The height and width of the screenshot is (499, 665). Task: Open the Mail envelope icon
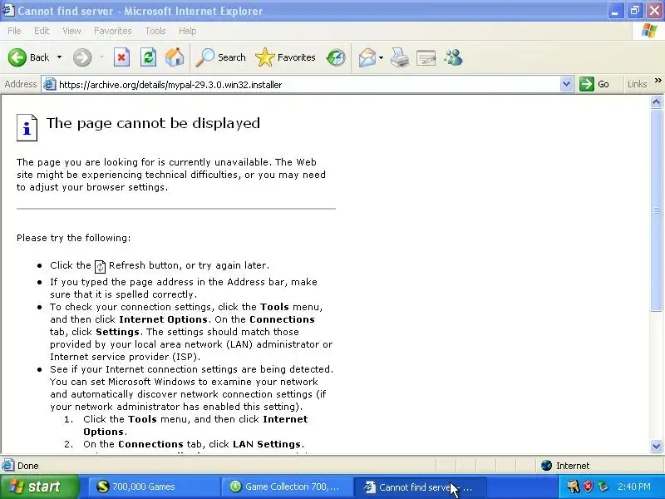click(x=367, y=57)
